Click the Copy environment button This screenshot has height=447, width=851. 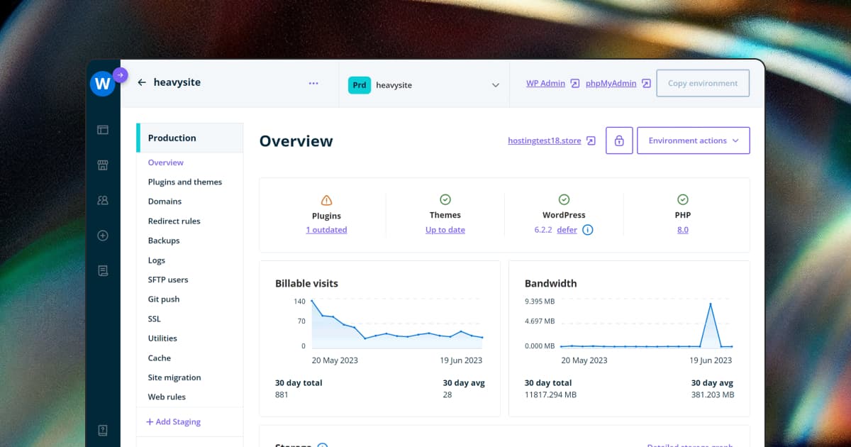[703, 83]
